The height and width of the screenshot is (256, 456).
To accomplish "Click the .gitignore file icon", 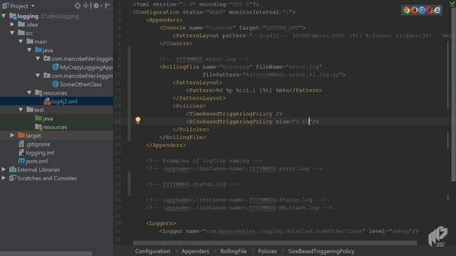I will point(21,144).
